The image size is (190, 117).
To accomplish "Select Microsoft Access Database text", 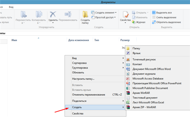I will 148,78.
